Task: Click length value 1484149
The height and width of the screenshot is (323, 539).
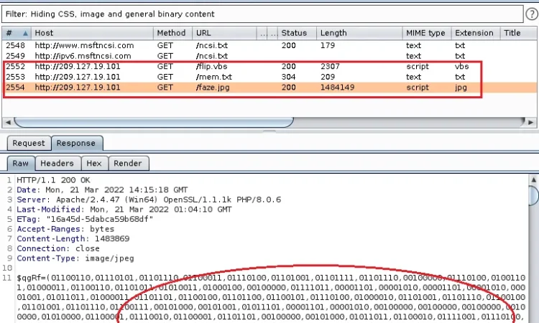Action: [337, 87]
